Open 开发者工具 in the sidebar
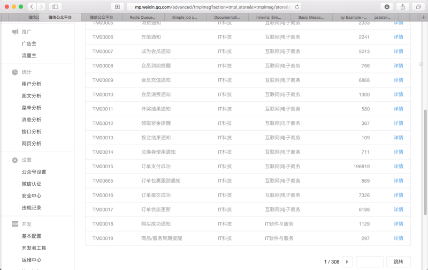 34,248
